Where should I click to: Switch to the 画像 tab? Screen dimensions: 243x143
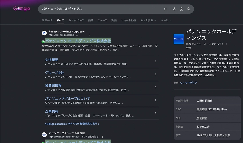click(91, 21)
